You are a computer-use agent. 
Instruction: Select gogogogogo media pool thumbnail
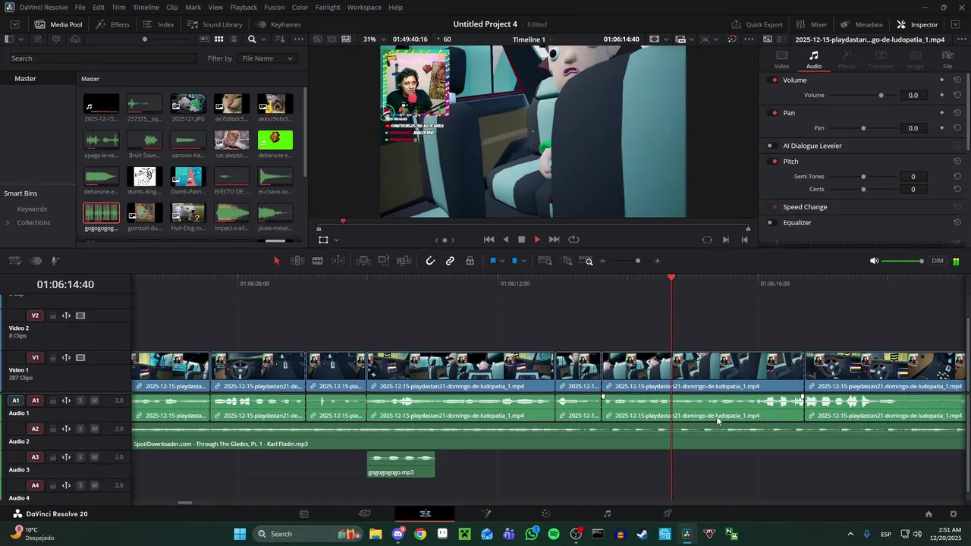[102, 213]
